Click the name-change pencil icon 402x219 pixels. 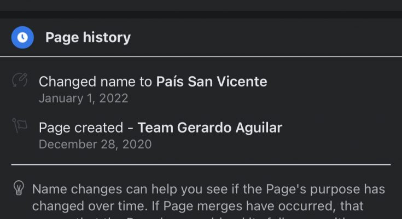coord(20,80)
